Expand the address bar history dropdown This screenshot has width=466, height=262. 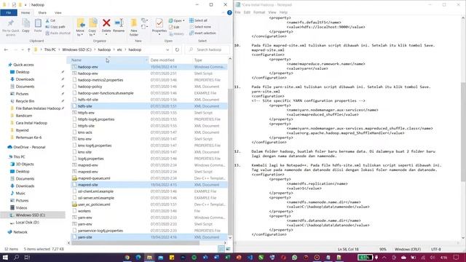(167, 49)
